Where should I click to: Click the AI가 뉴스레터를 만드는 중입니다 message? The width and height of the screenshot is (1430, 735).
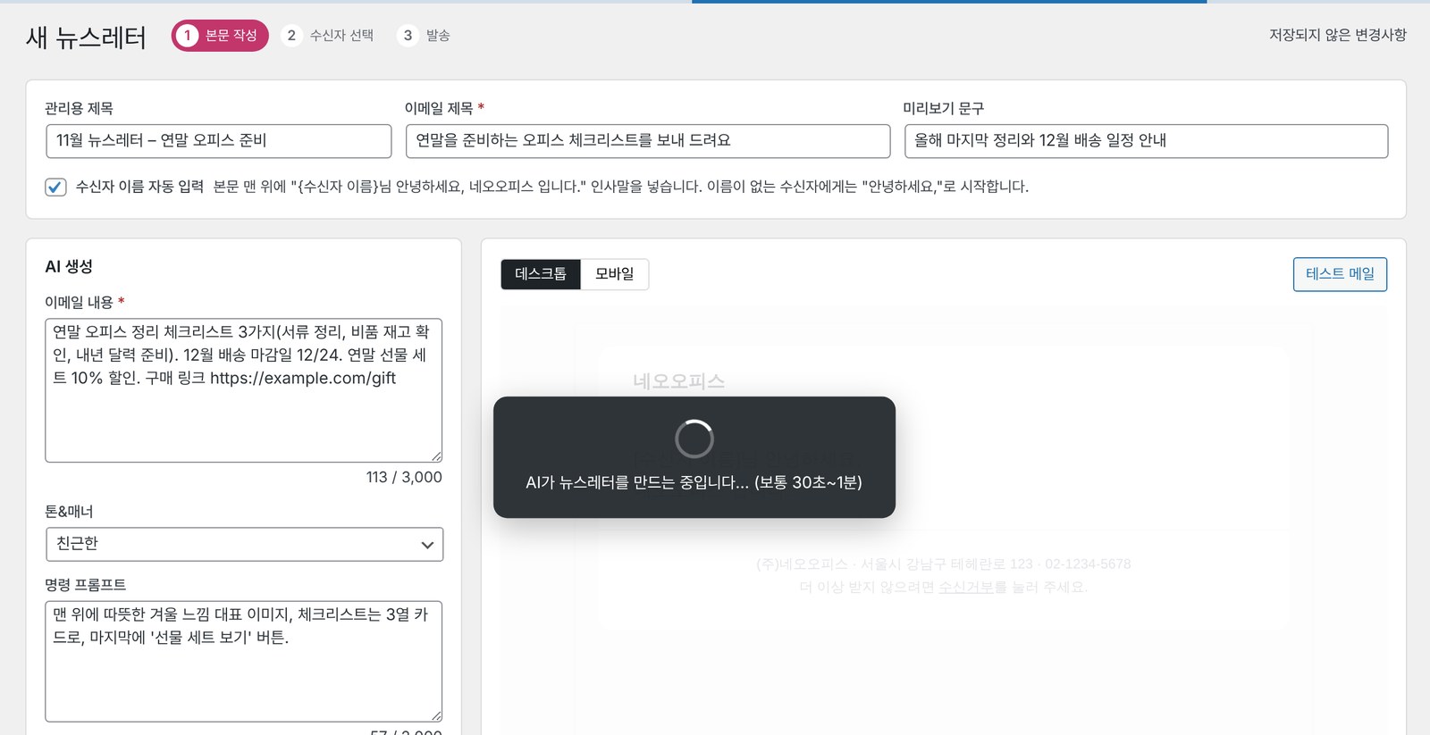(x=694, y=482)
